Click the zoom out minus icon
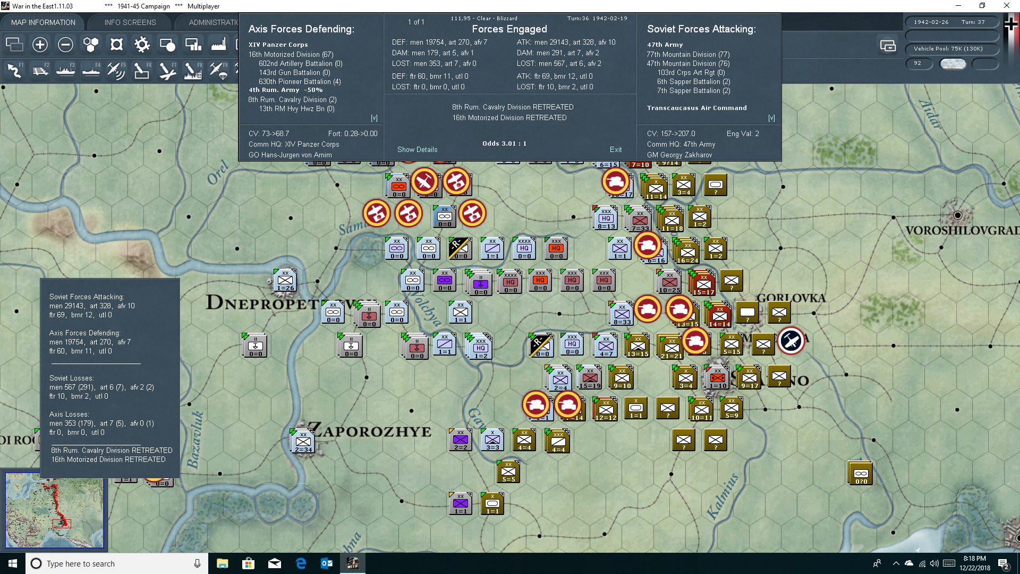Screen dimensions: 1020x574 pos(65,45)
